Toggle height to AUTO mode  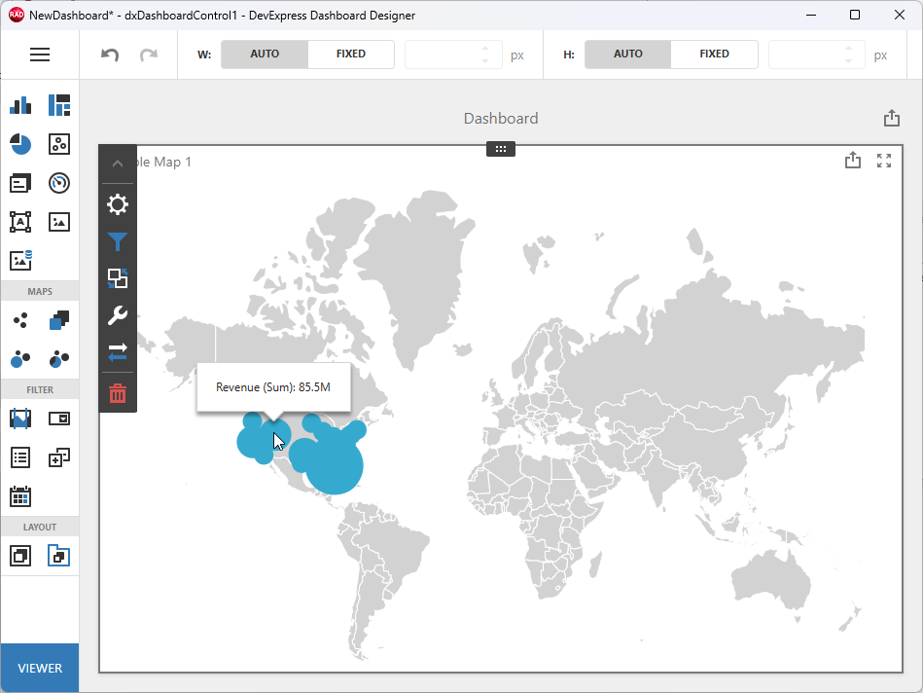coord(626,54)
